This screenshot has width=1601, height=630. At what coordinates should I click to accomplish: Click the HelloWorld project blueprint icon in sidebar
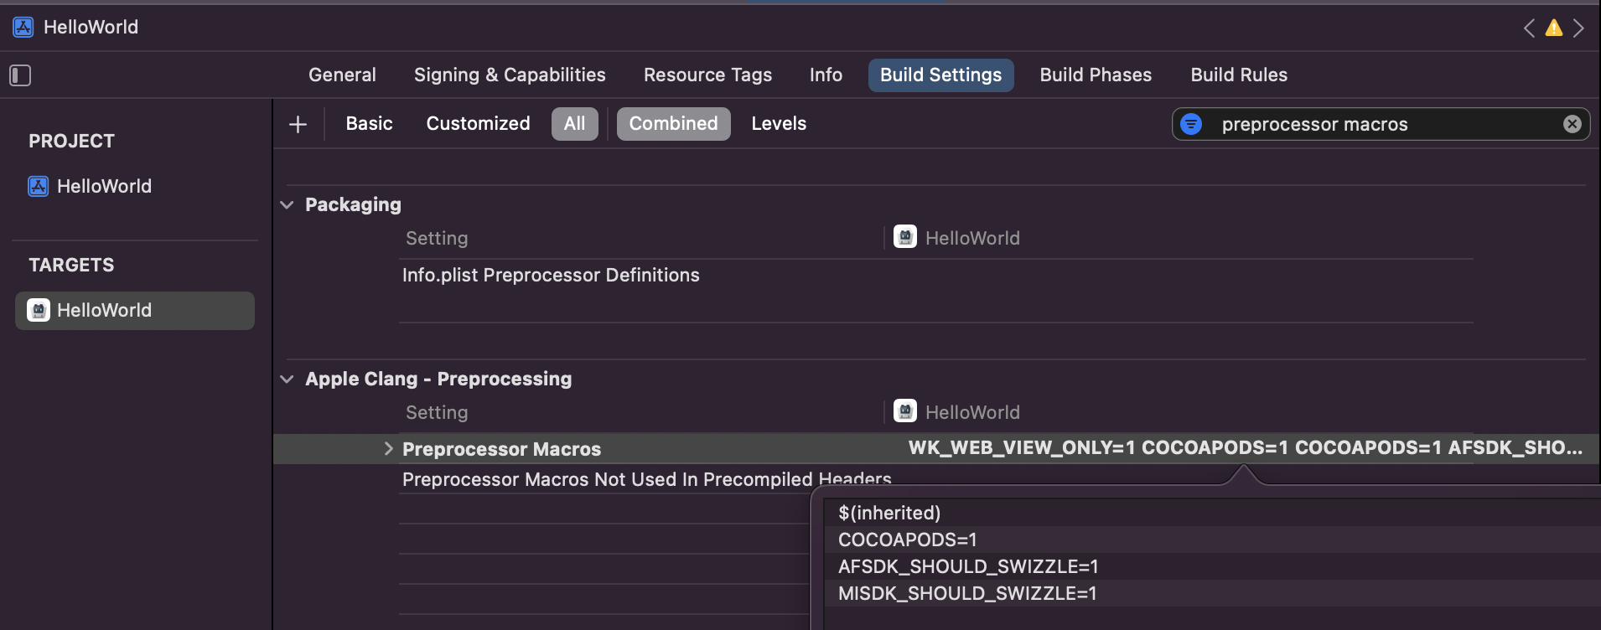click(39, 186)
